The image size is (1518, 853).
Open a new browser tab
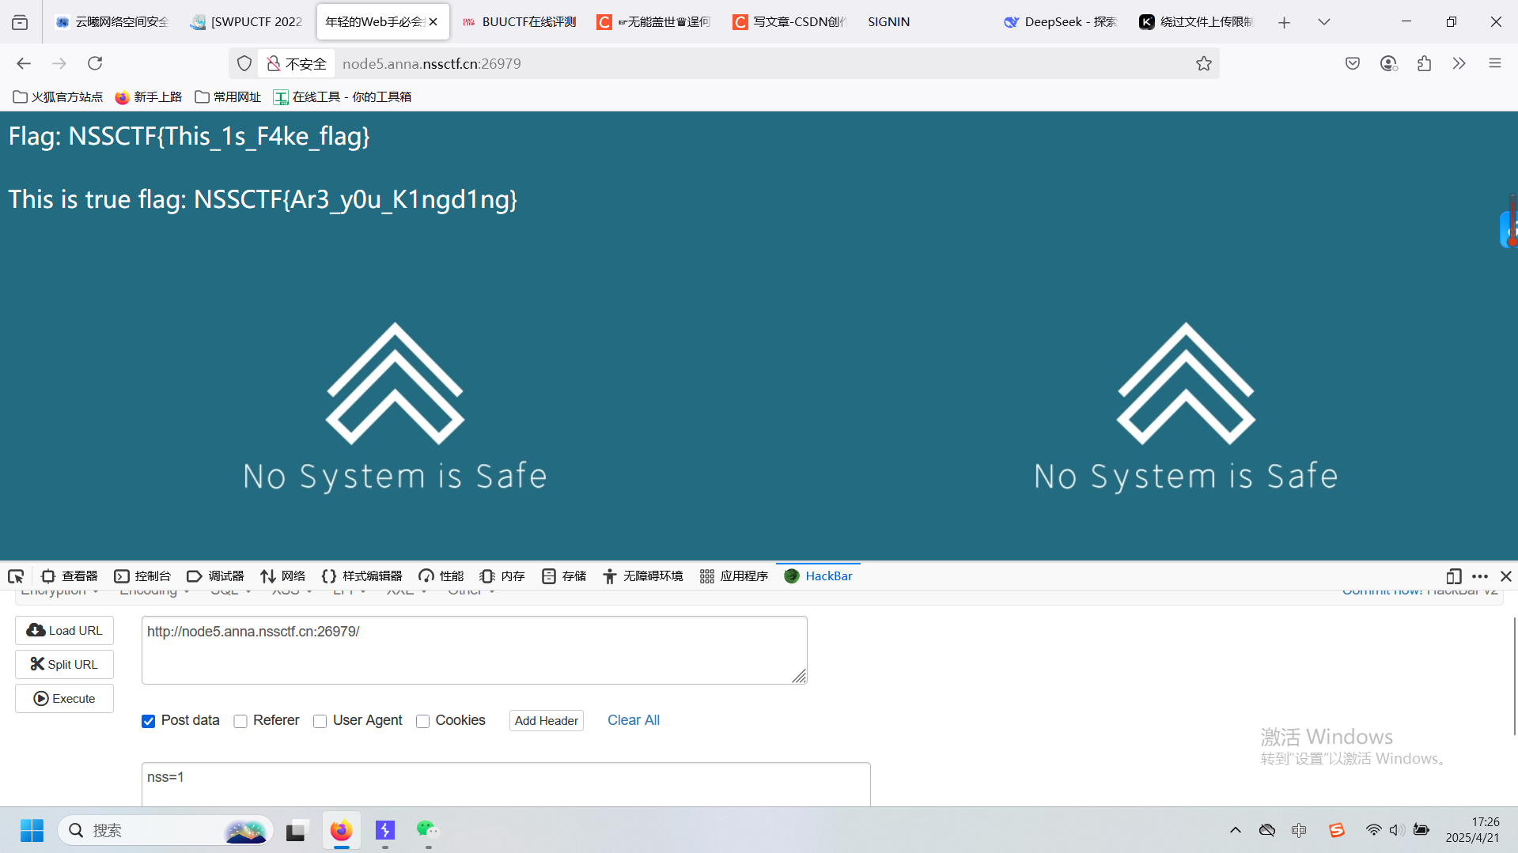pos(1284,22)
